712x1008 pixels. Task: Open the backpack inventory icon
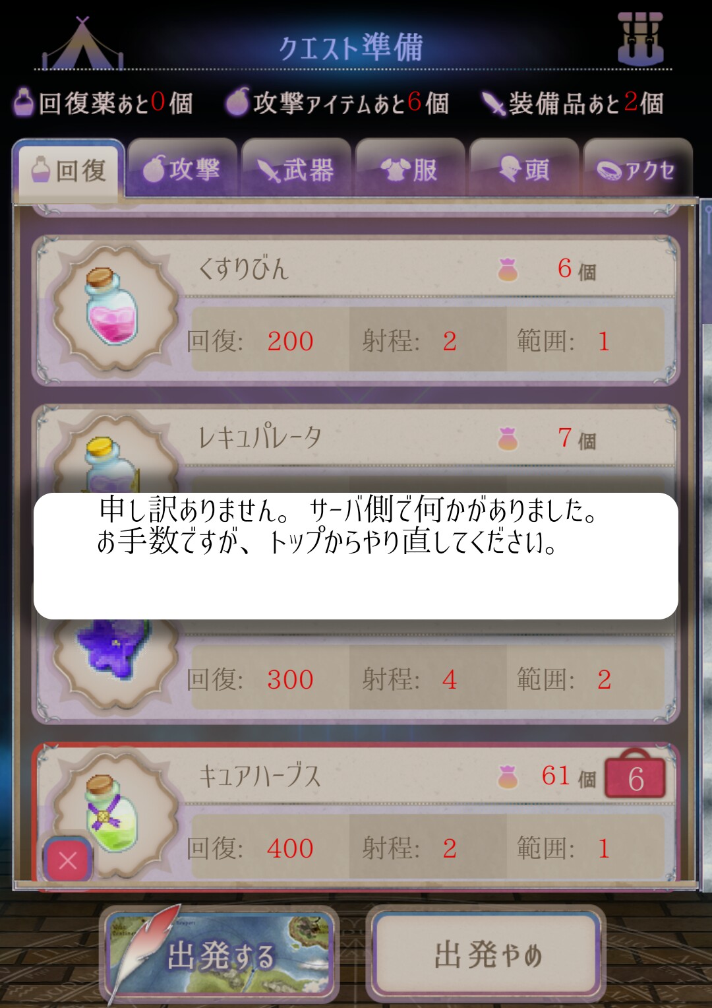coord(640,40)
